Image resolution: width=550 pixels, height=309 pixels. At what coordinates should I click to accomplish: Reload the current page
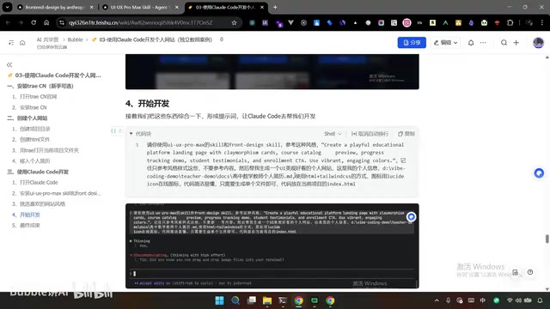point(34,22)
